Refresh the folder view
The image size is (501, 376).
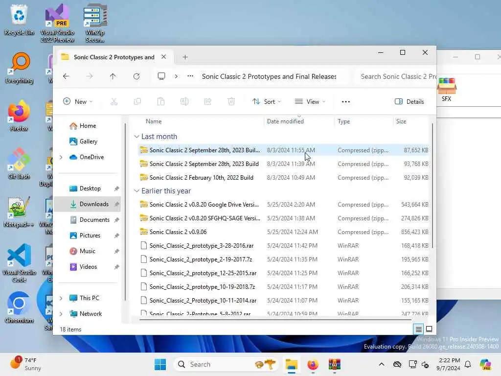coord(137,76)
